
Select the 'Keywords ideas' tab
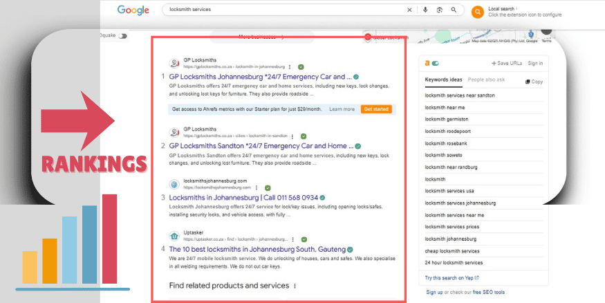click(x=443, y=80)
